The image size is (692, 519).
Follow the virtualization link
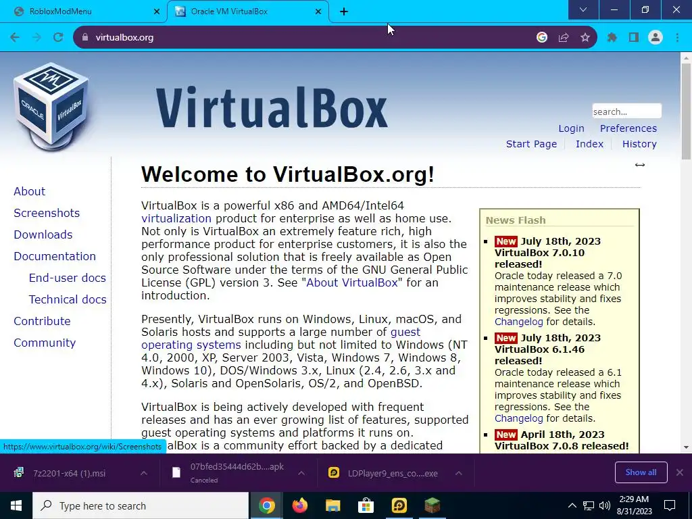pyautogui.click(x=176, y=218)
